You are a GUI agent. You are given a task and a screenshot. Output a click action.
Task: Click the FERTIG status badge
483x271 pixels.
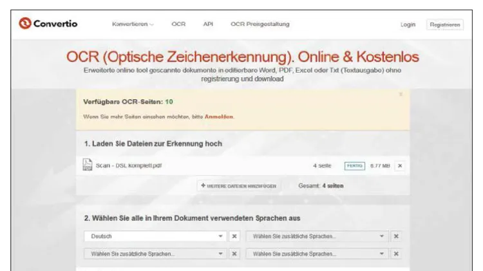point(355,166)
